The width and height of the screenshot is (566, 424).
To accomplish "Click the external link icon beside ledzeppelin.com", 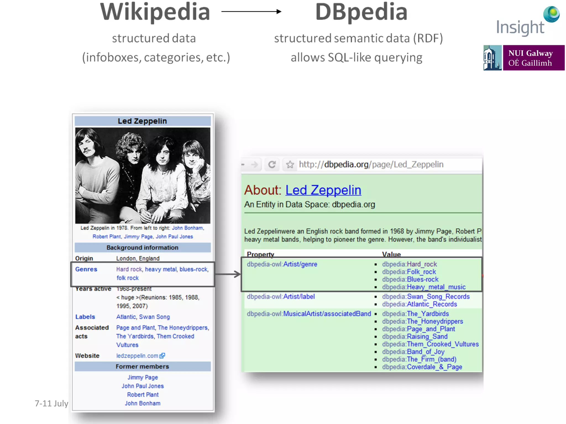I will pyautogui.click(x=163, y=356).
